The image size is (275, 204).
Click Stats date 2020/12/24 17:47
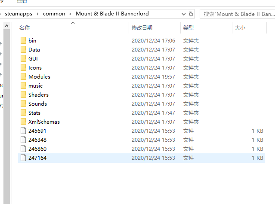pos(153,113)
